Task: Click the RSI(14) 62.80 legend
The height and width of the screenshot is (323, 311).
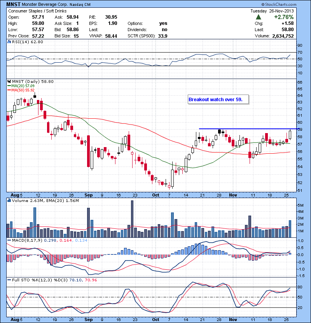Action: [x=28, y=42]
